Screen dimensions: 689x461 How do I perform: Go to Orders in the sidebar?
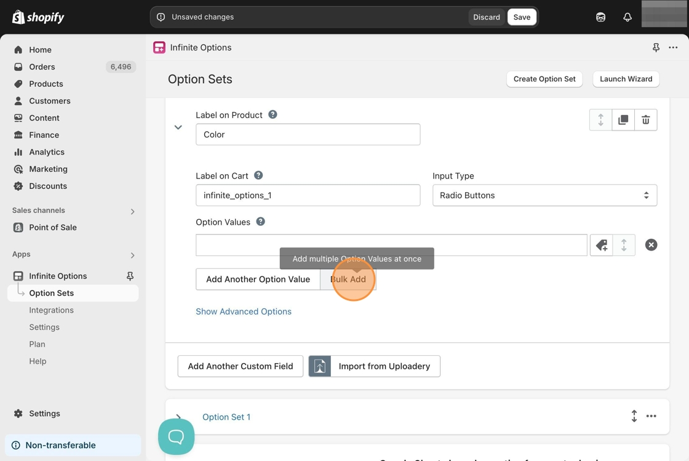[42, 66]
